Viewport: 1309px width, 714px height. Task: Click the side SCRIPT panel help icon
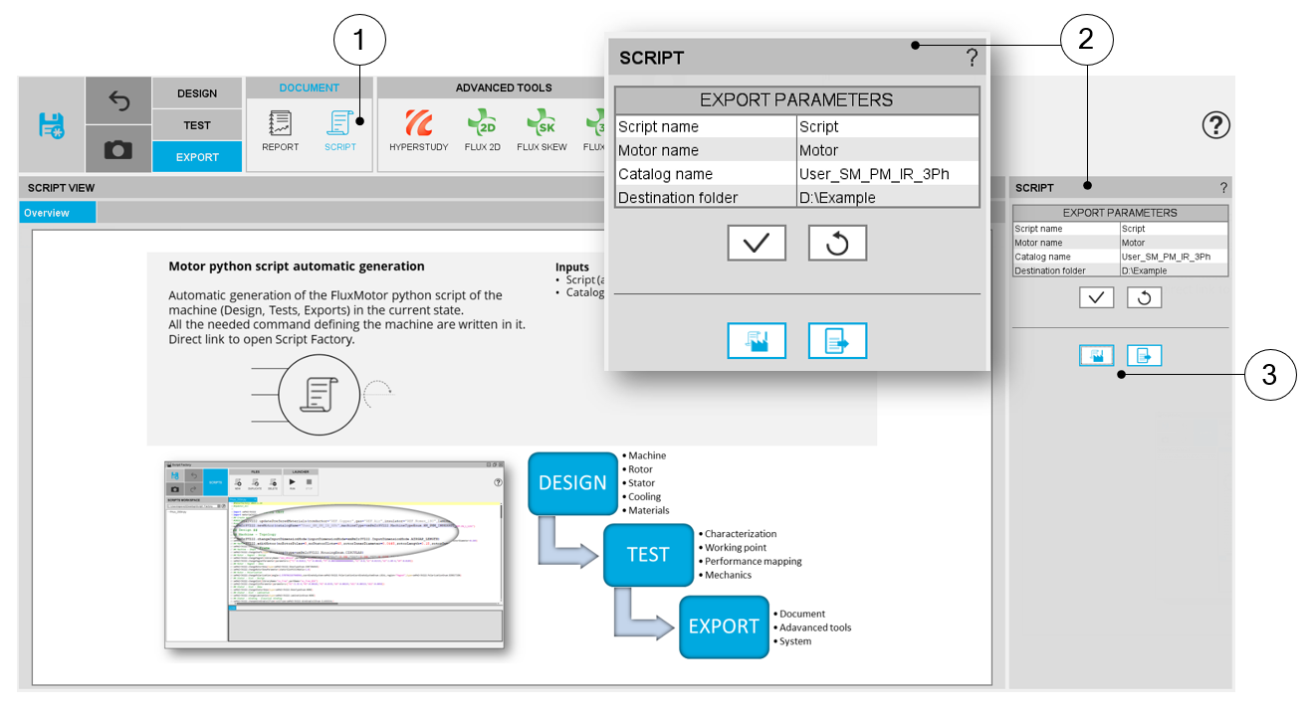pos(1223,188)
